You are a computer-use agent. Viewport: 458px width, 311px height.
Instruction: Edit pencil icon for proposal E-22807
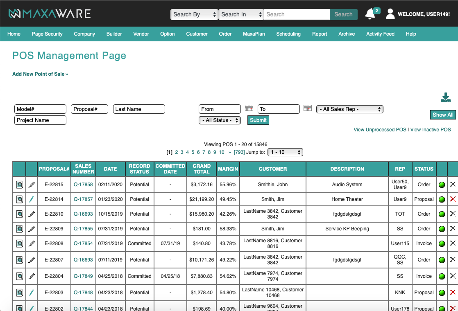pyautogui.click(x=32, y=260)
